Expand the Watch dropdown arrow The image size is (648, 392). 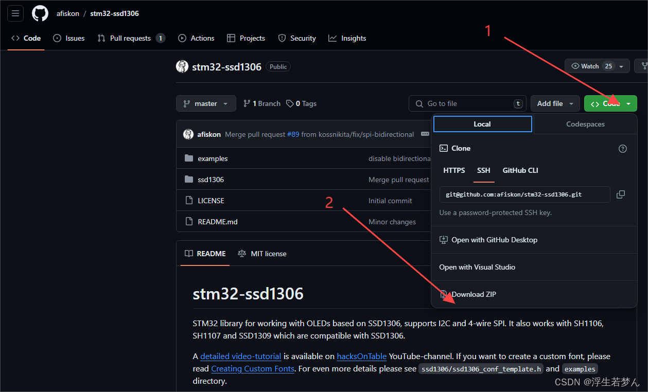point(621,66)
